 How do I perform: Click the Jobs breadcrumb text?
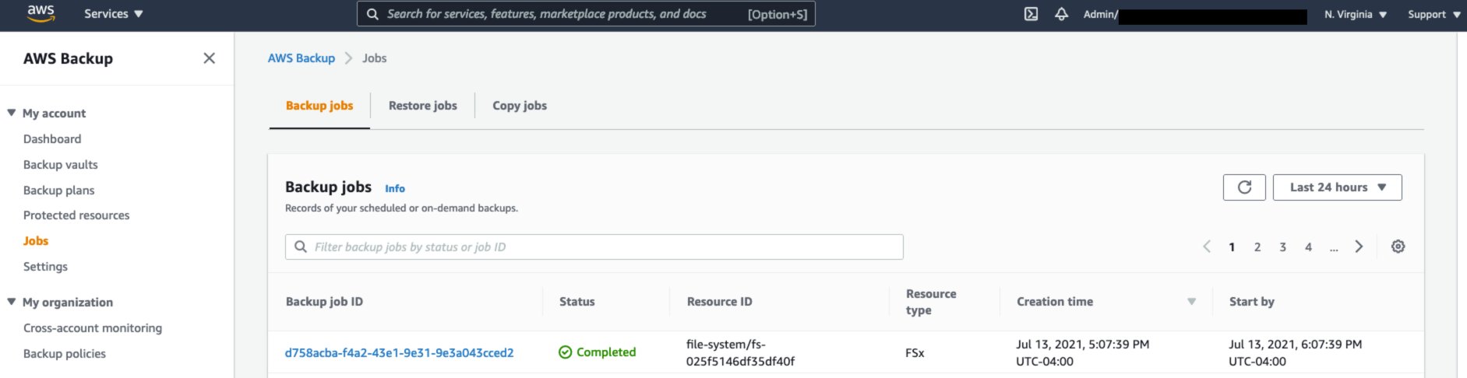tap(375, 58)
